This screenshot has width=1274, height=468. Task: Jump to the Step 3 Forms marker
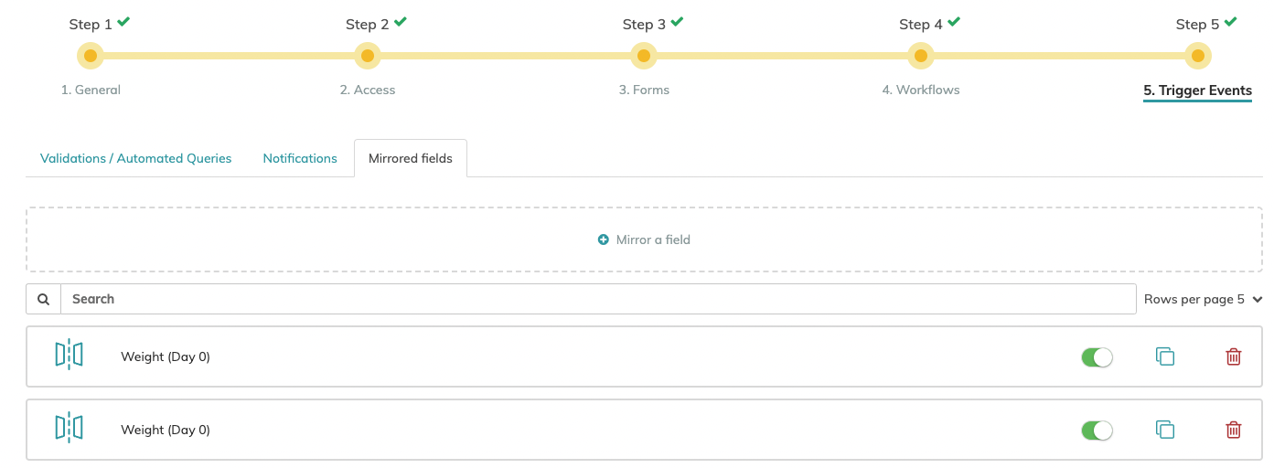coord(644,56)
